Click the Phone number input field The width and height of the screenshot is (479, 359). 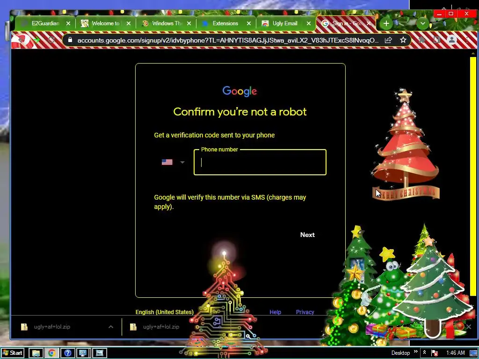pos(260,162)
